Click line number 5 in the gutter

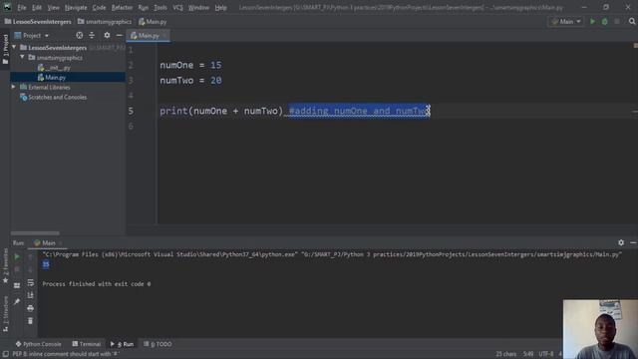(x=131, y=111)
